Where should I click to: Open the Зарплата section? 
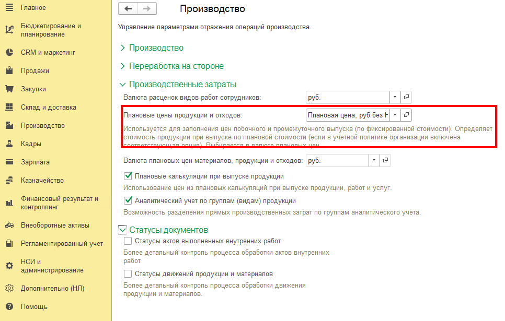coord(35,162)
